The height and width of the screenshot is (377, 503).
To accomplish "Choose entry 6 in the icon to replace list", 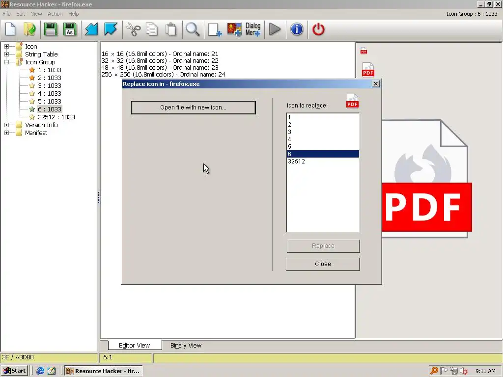I will pyautogui.click(x=323, y=154).
